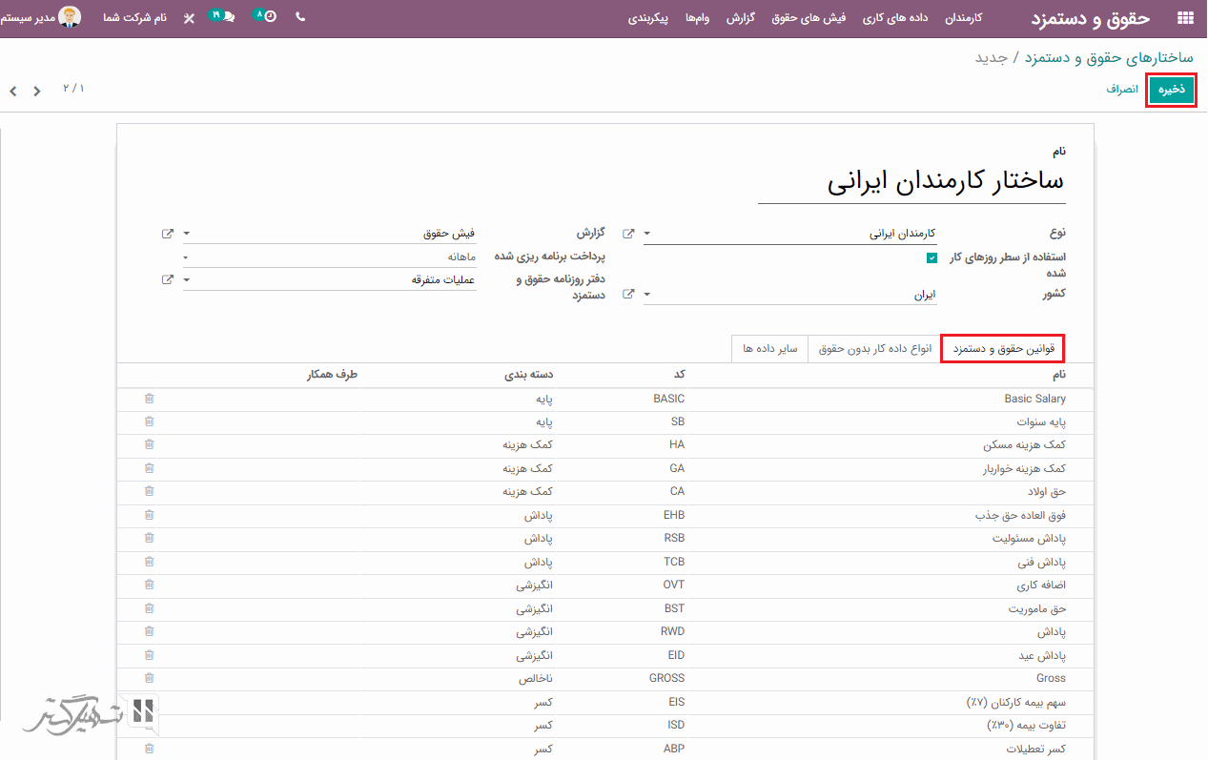Switch to انواع داده کار بدون حقوق tab

[x=874, y=349]
